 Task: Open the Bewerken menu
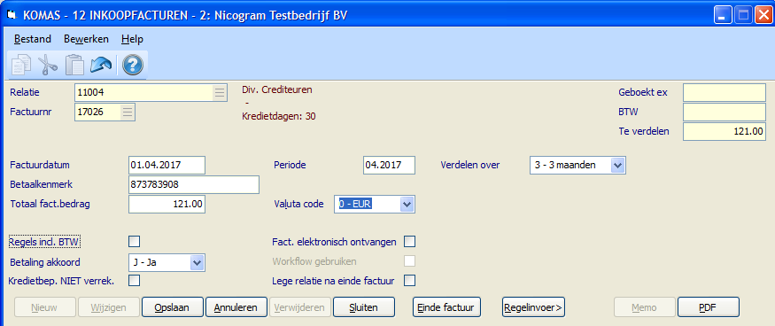[86, 39]
